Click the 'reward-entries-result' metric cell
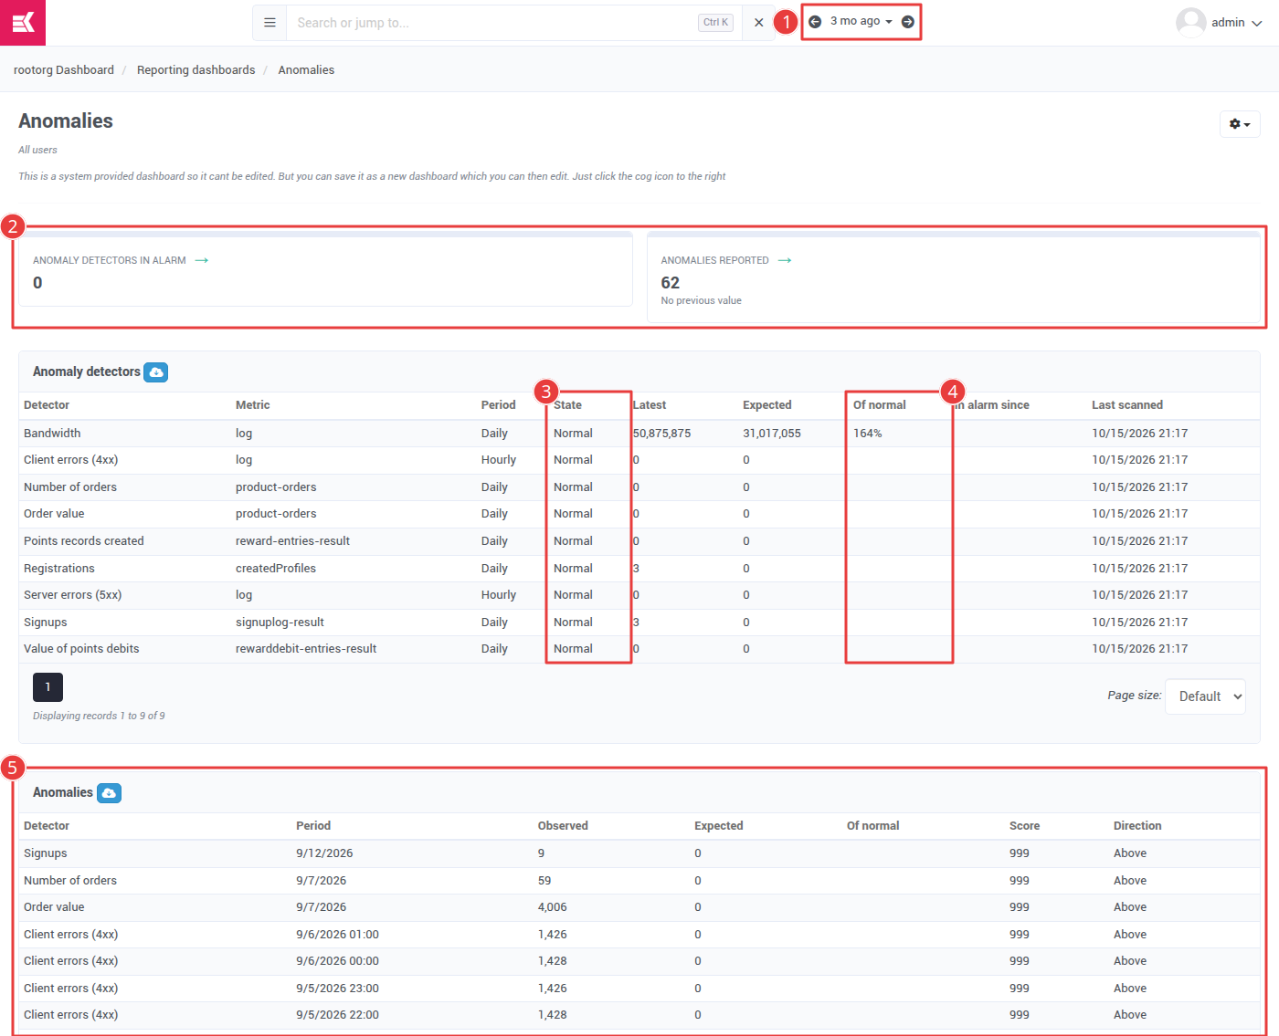1279x1036 pixels. tap(292, 541)
